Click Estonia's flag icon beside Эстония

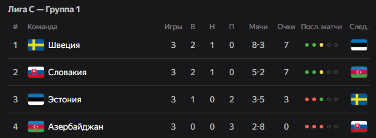pyautogui.click(x=36, y=100)
